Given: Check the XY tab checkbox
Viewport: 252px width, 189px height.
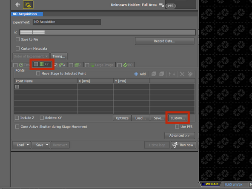Looking at the screenshot, I should tap(36, 64).
